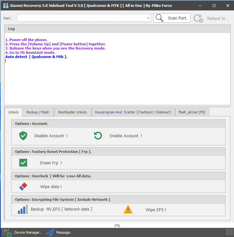The height and width of the screenshot is (237, 234).
Task: Click the Scan Port button
Action: pyautogui.click(x=172, y=18)
